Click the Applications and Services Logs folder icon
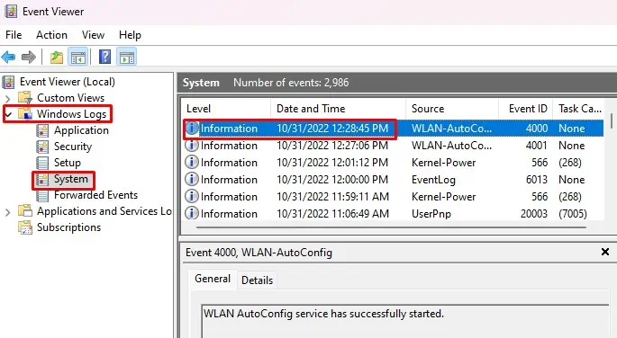 click(x=25, y=211)
